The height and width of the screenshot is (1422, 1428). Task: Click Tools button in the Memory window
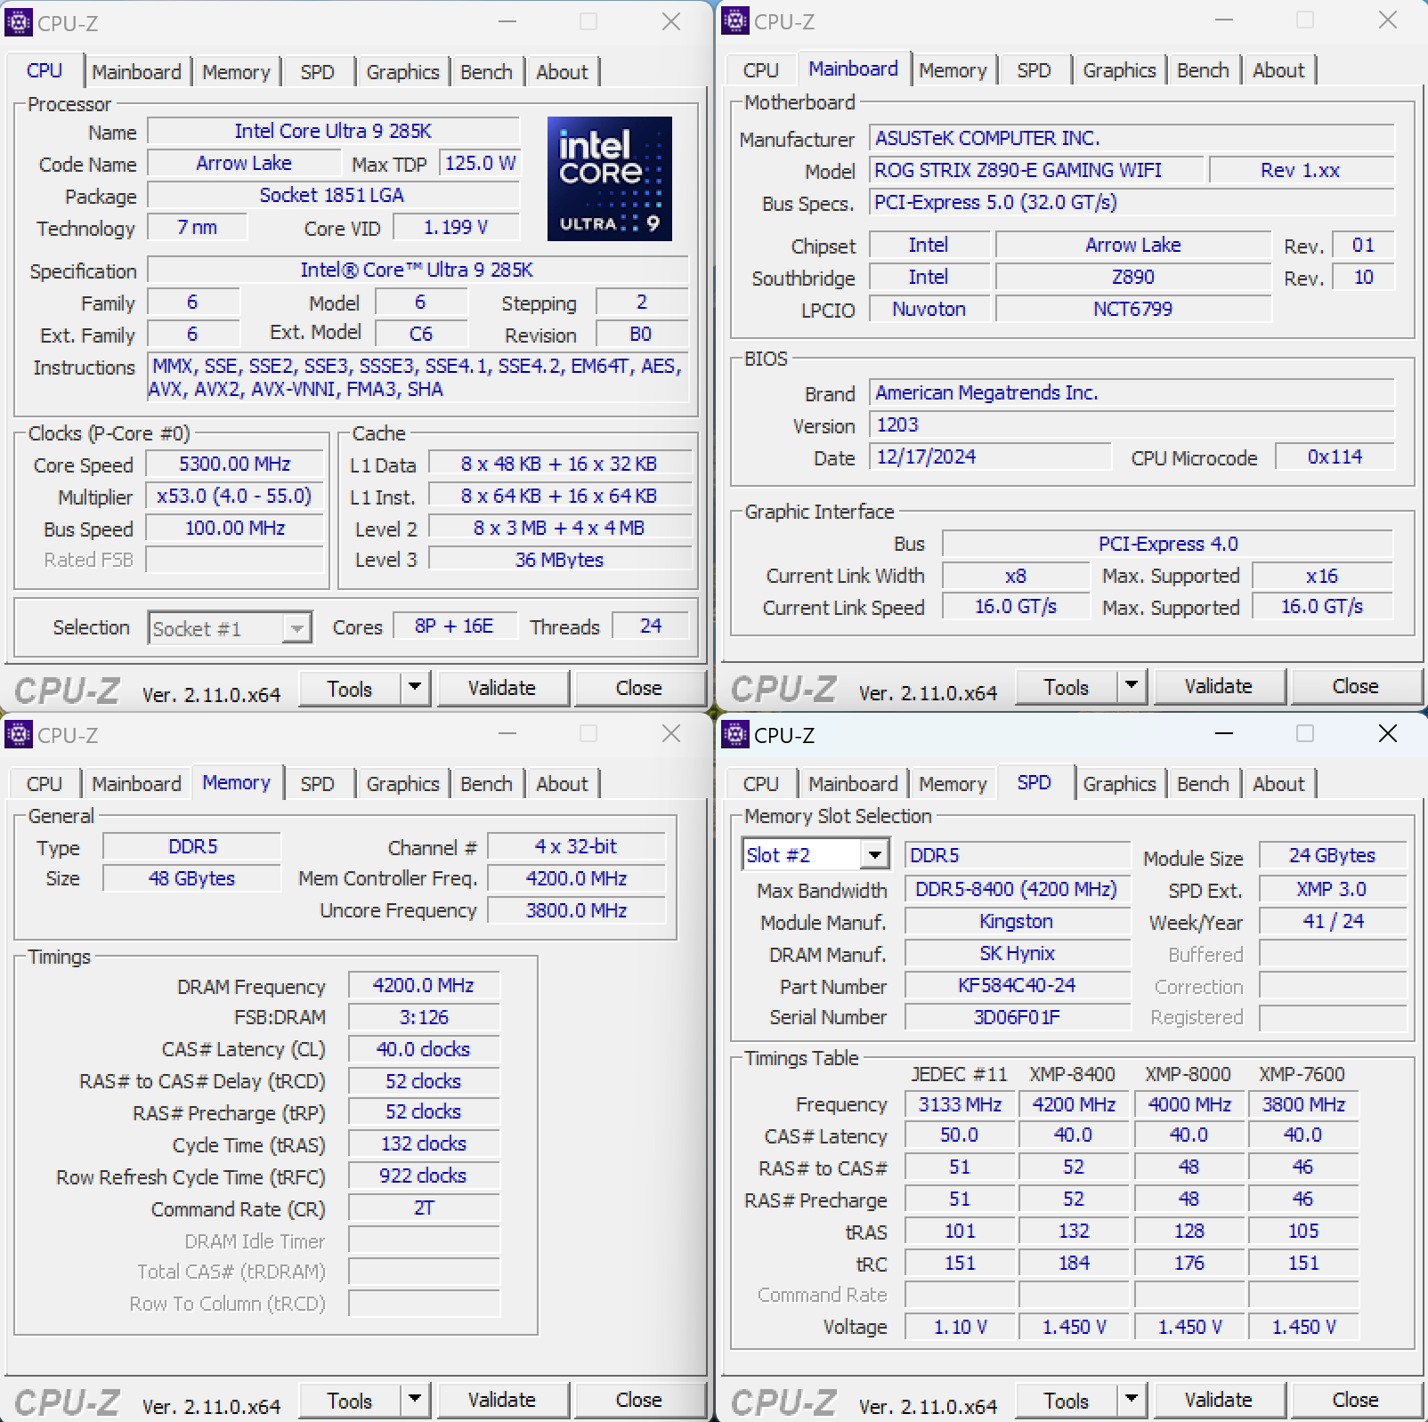tap(350, 1401)
